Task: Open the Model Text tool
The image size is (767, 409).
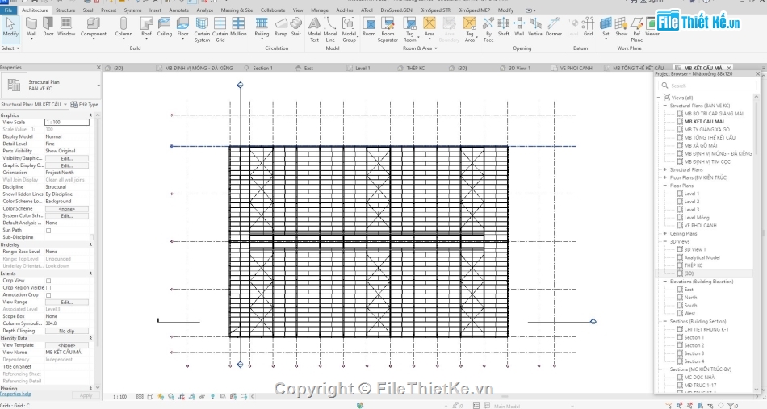Action: click(314, 30)
